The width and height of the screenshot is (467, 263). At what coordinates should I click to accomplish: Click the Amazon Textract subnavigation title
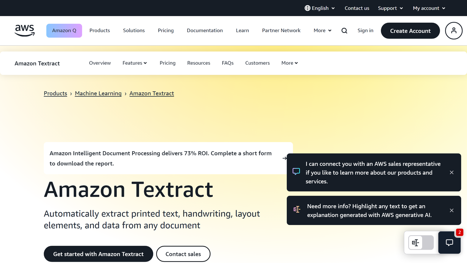pos(37,63)
